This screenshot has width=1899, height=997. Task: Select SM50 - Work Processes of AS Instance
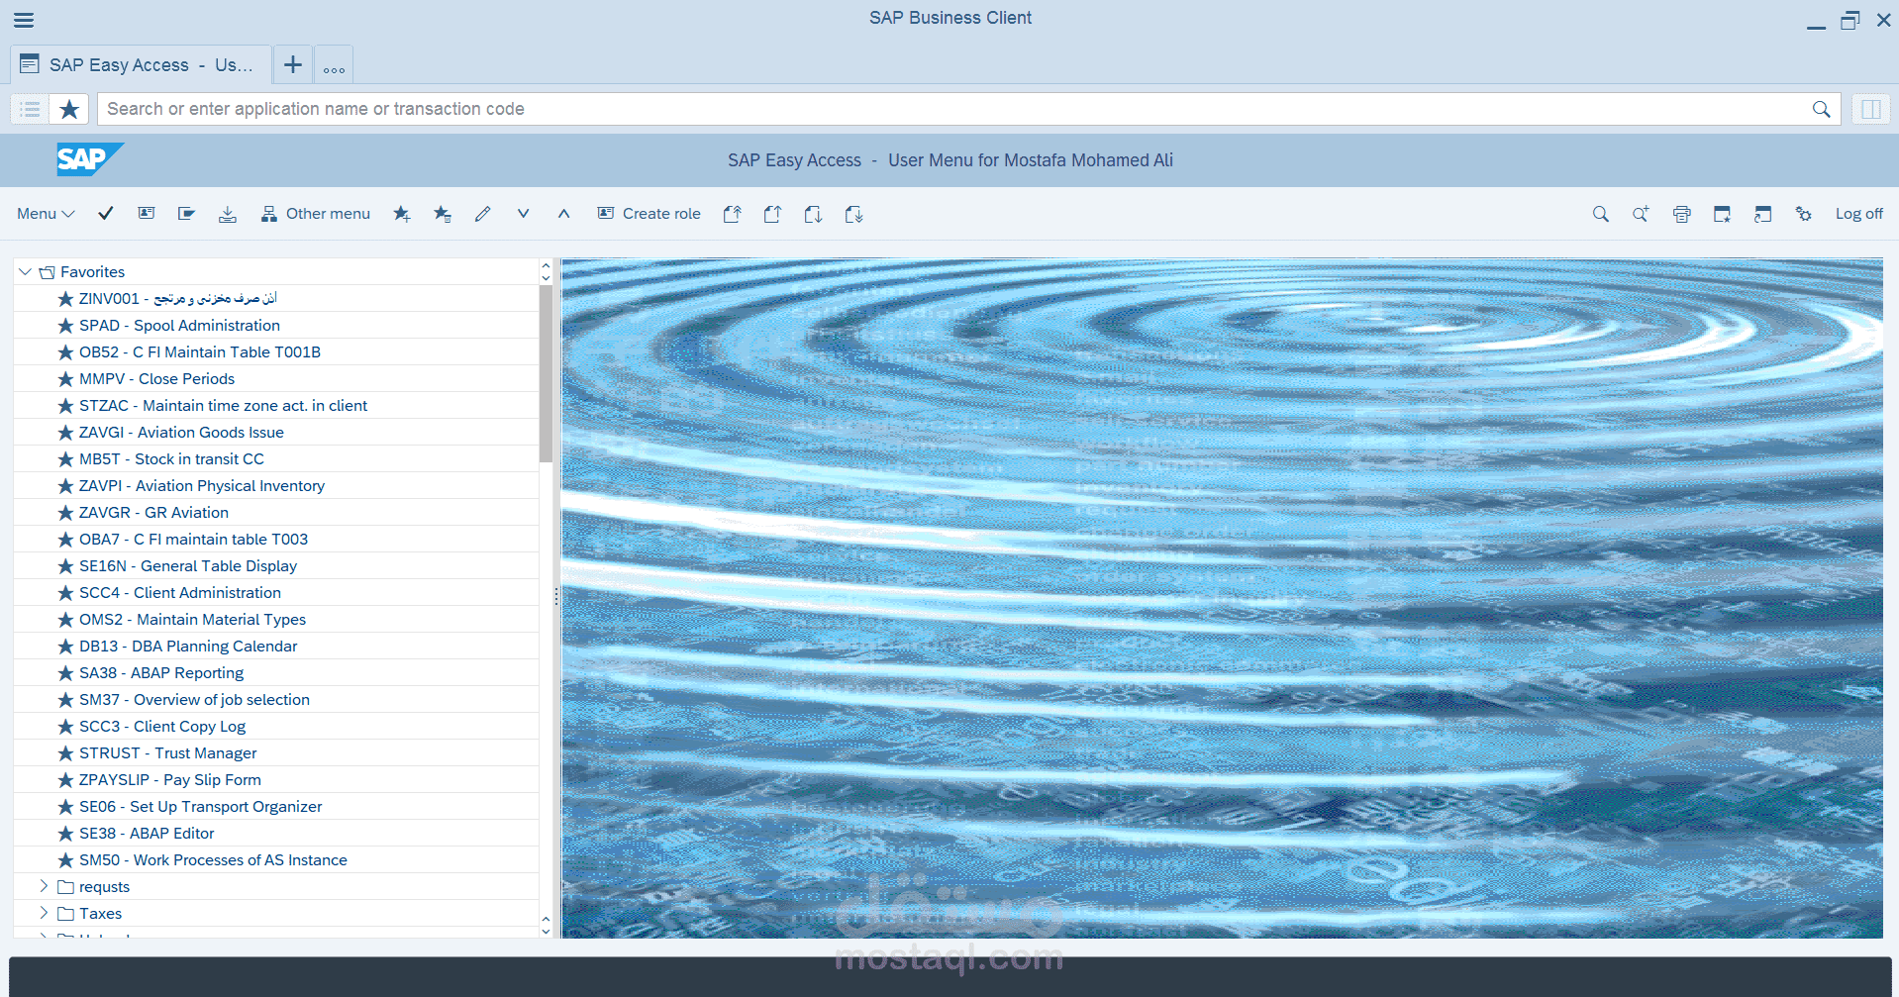coord(276,860)
